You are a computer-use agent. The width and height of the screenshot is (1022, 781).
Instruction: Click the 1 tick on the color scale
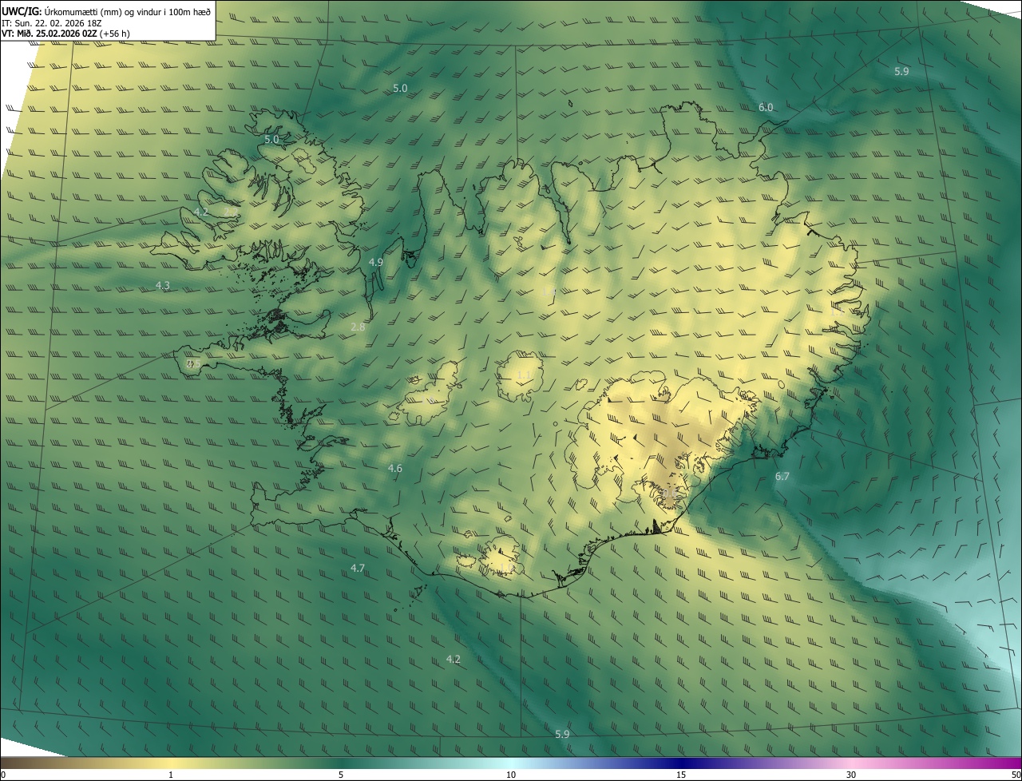(171, 775)
